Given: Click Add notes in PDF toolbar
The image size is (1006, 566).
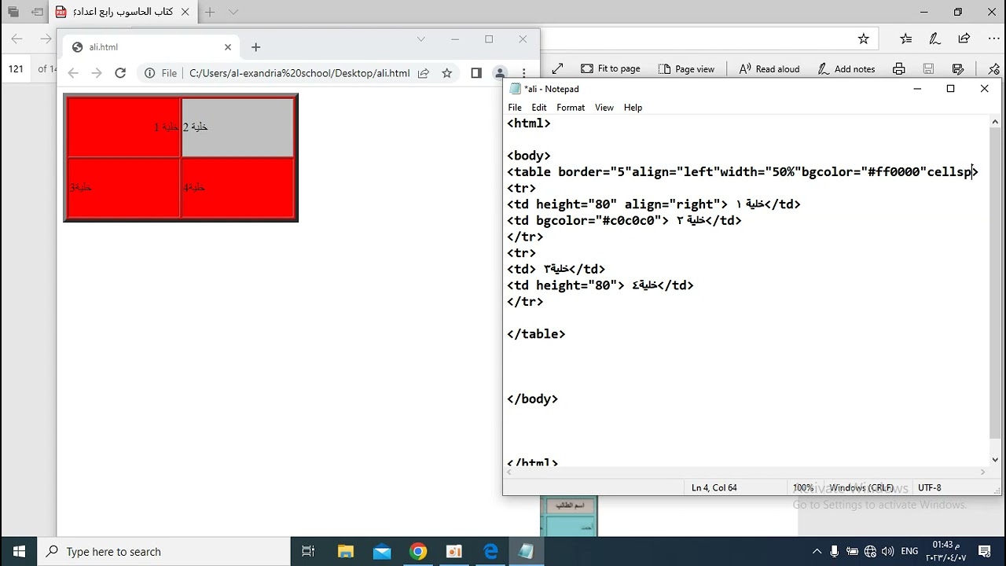Looking at the screenshot, I should pyautogui.click(x=846, y=69).
